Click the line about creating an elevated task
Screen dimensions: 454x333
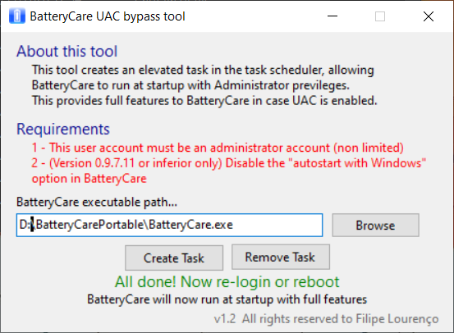pyautogui.click(x=203, y=70)
